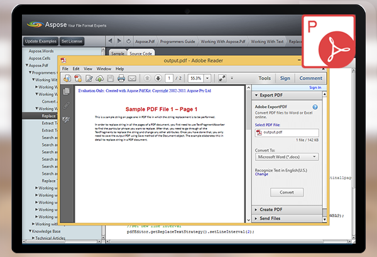Image resolution: width=377 pixels, height=257 pixels.
Task: Click the Save icon in Reader toolbar
Action: pos(111,78)
